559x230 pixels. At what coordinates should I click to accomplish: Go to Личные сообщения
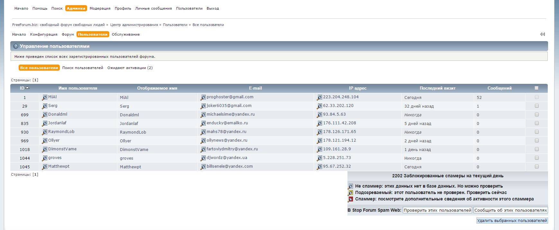[153, 8]
